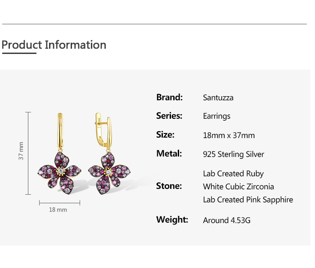
Task: Click the 18 mm width label
Action: [x=58, y=210]
